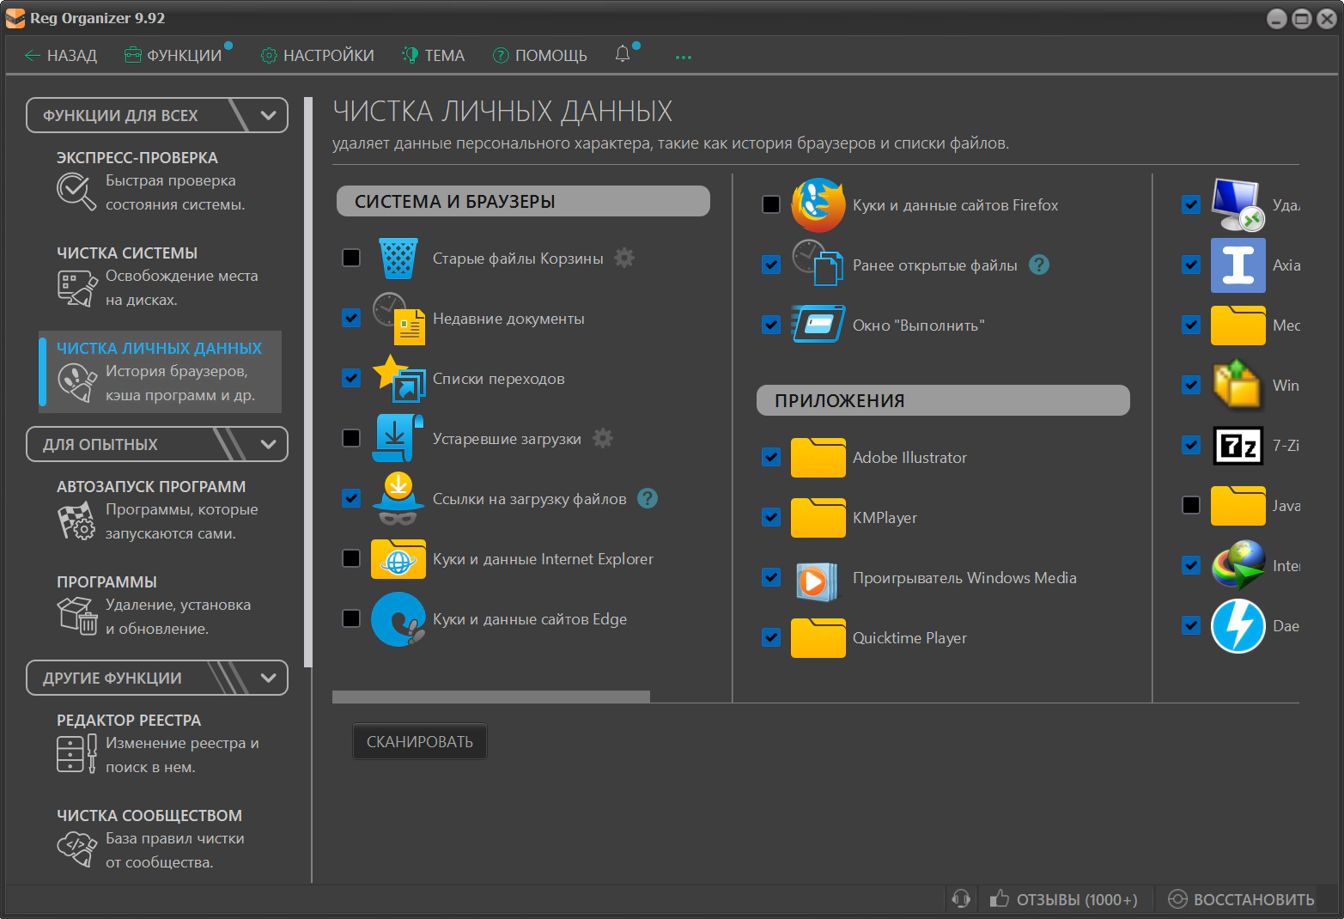Click the help icon next to Ранее открытые файлы
Screen dimensions: 1344x919
[x=1039, y=265]
